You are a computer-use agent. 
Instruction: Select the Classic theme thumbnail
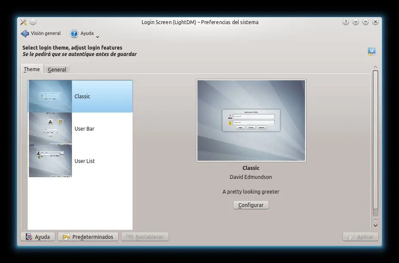pos(50,97)
